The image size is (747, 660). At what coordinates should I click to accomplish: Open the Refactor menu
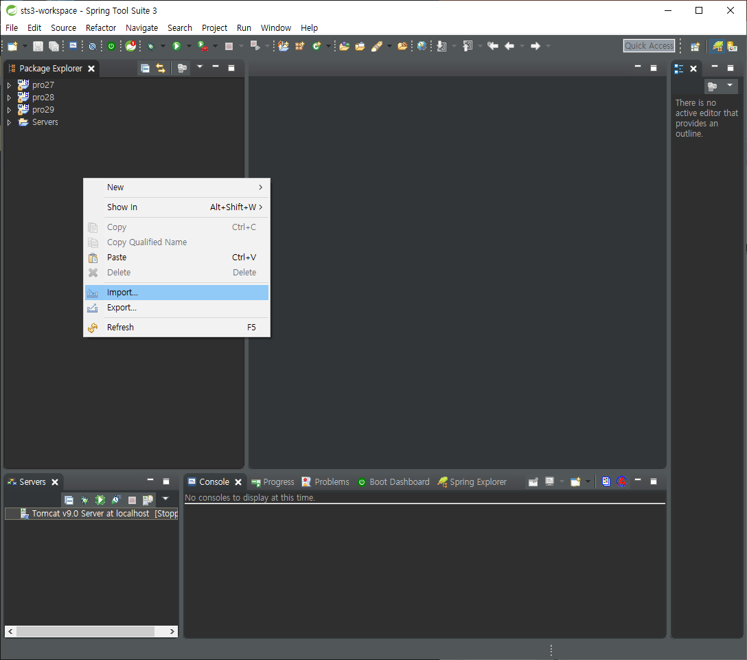coord(100,28)
